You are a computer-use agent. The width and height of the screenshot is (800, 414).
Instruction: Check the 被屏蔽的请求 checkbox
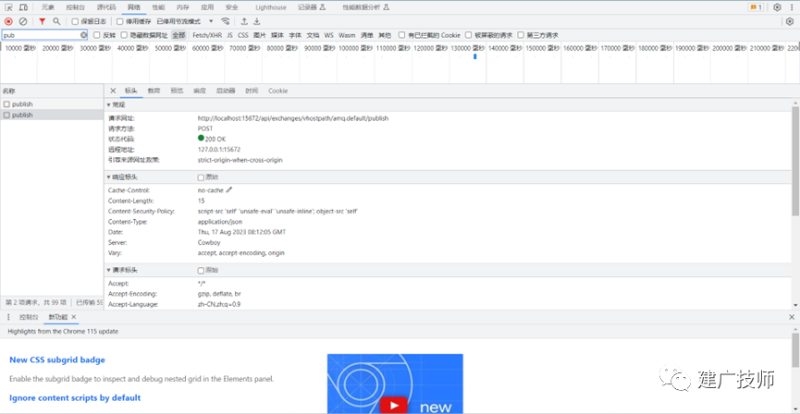[468, 35]
